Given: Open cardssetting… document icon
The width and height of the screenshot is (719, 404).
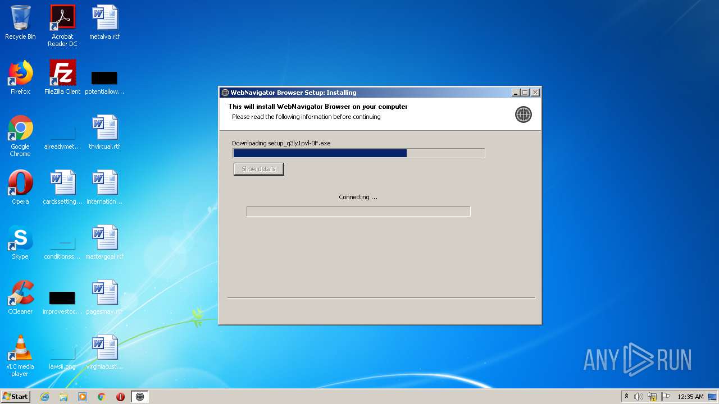Looking at the screenshot, I should tap(62, 188).
